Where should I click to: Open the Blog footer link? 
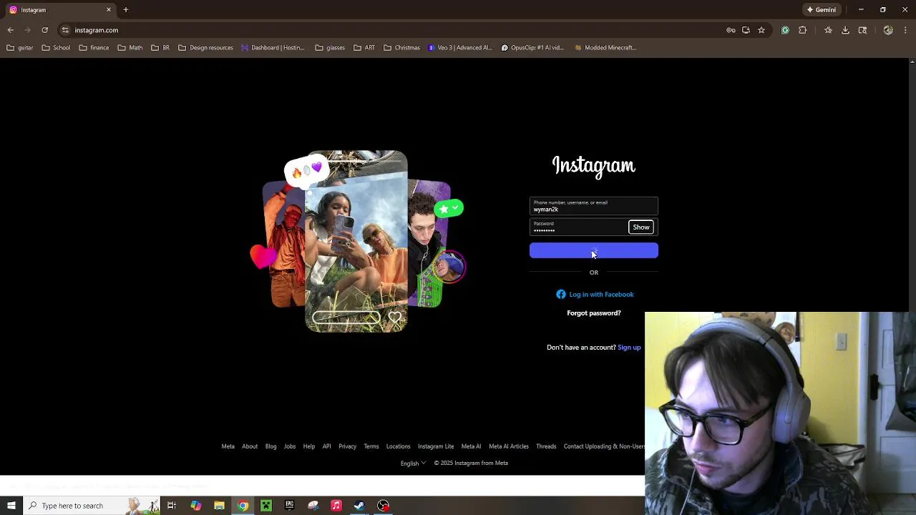[271, 446]
